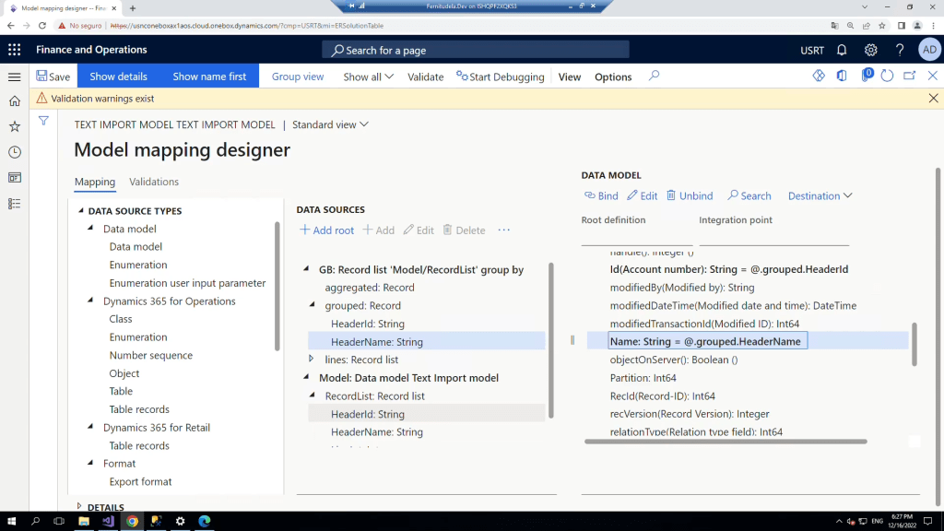Click the Favorites star icon in sidebar
944x531 pixels.
[14, 126]
